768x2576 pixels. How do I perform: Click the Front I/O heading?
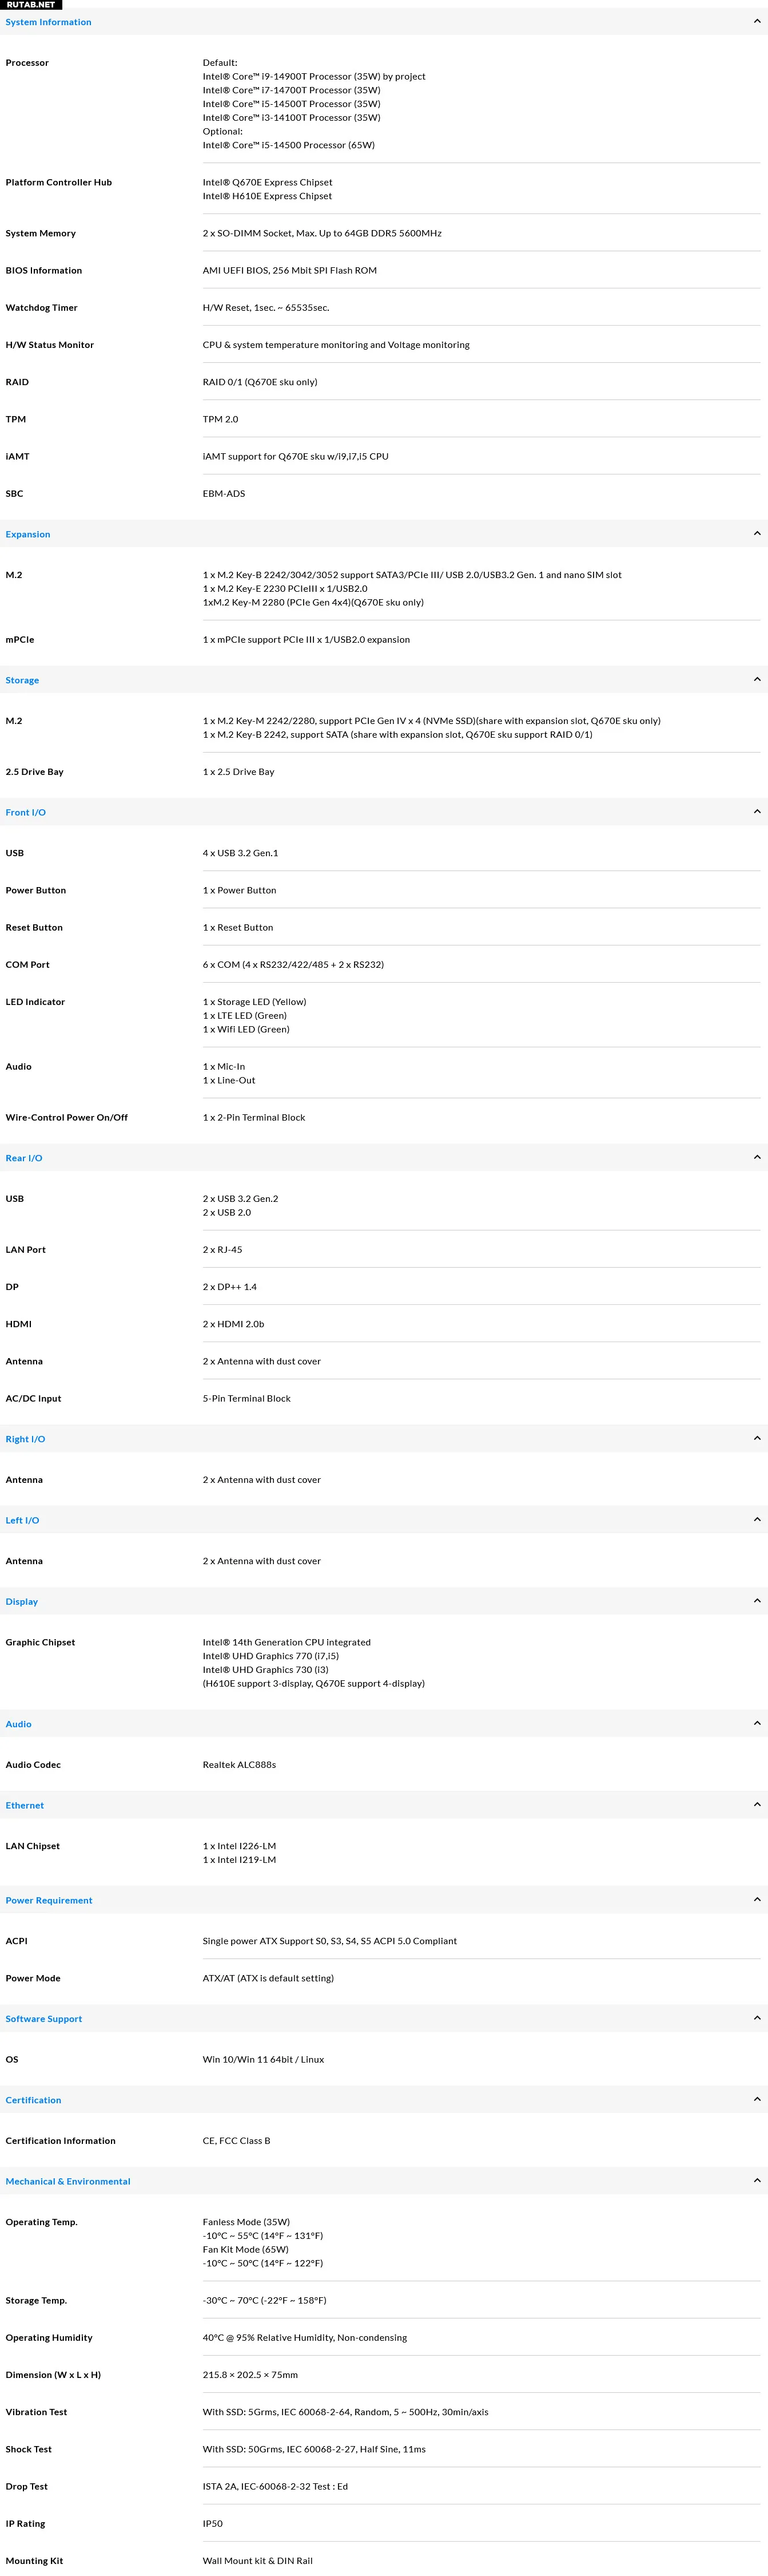click(x=26, y=812)
